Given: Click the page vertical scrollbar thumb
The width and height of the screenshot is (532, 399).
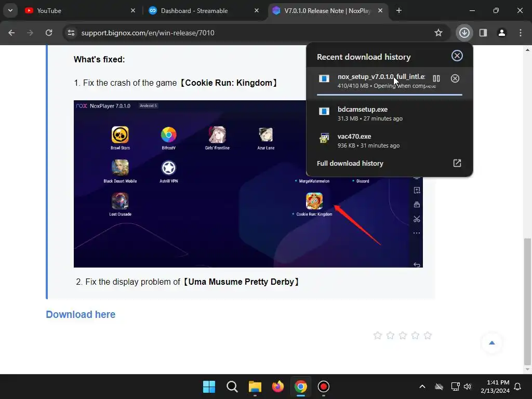Looking at the screenshot, I should (x=527, y=301).
